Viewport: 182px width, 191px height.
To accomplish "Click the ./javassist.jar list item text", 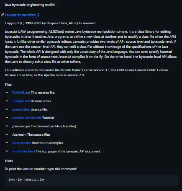I will tap(44, 126).
